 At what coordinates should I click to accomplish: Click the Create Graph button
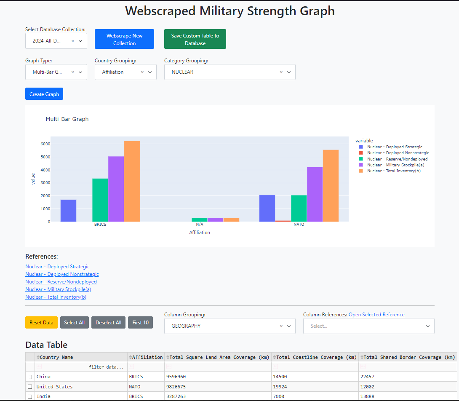tap(44, 94)
